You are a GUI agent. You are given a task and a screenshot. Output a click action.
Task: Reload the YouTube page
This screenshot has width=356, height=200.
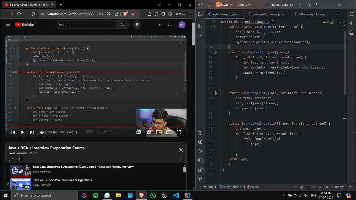(19, 14)
